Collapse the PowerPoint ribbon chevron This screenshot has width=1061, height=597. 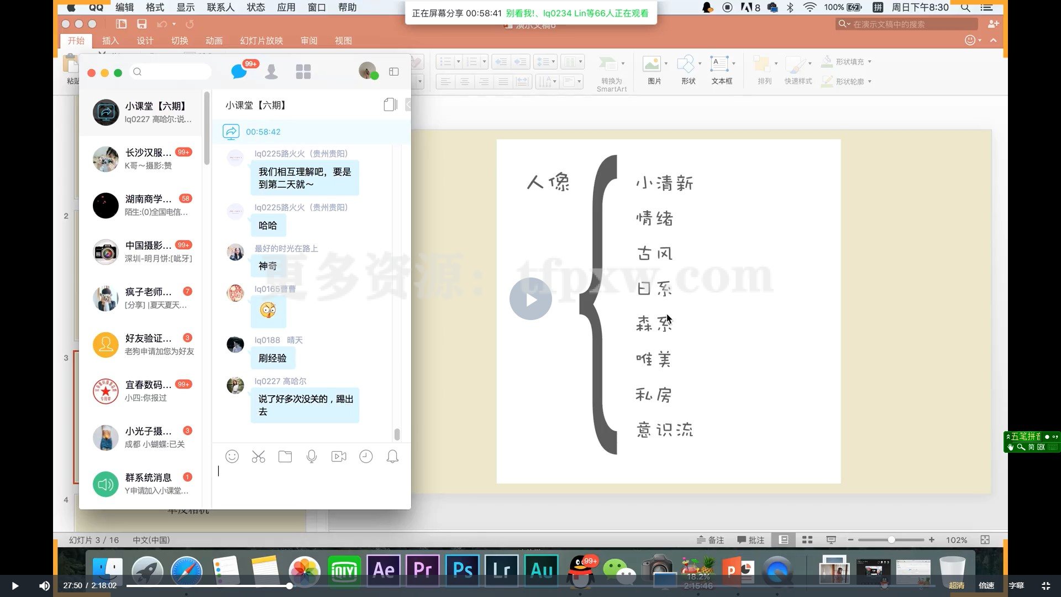coord(994,40)
